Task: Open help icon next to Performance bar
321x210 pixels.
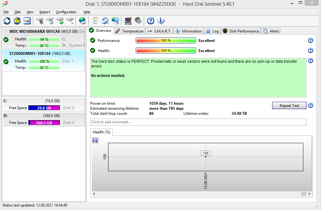Action: (310, 40)
